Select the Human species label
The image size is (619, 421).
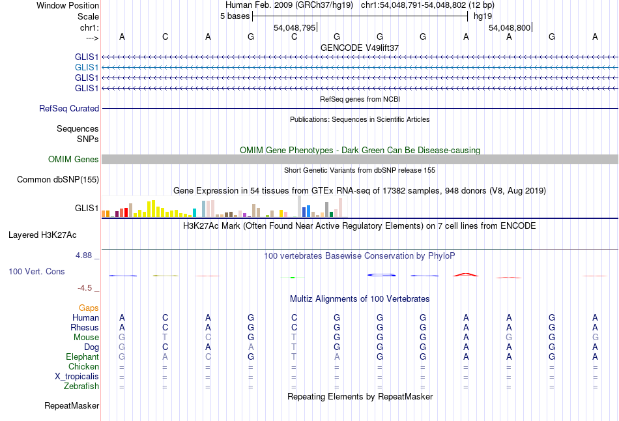click(85, 317)
